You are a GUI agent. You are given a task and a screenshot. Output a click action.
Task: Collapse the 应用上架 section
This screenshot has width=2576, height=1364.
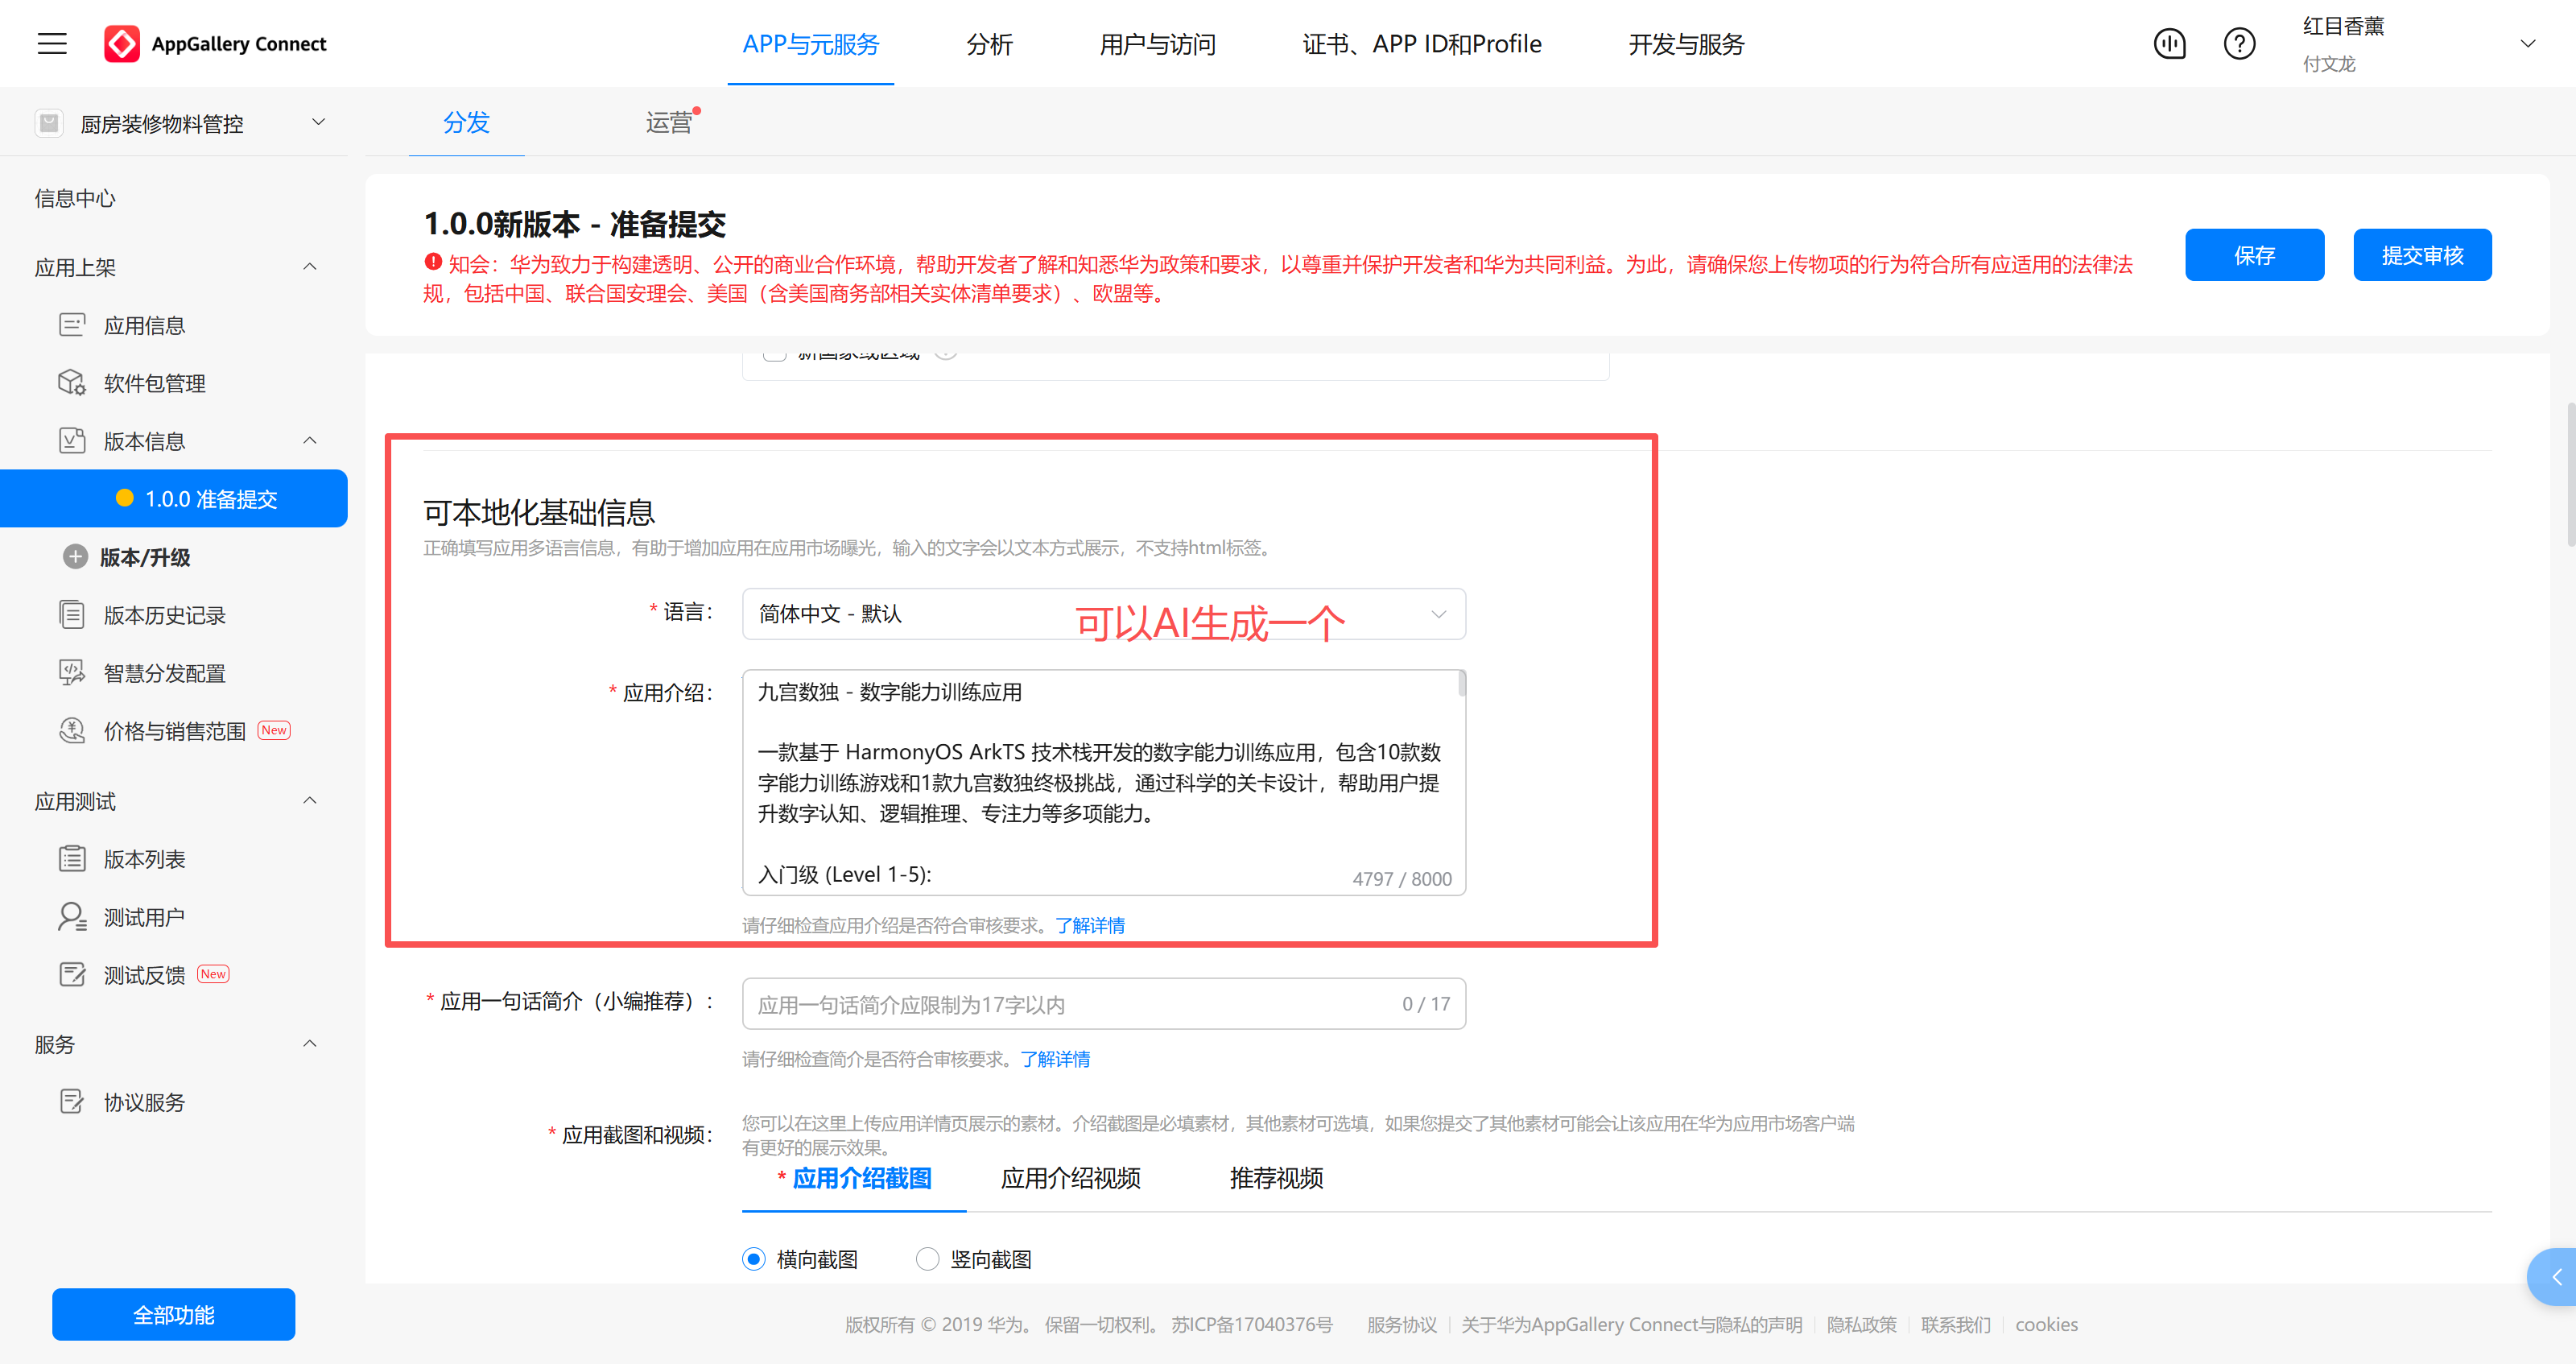pos(310,267)
